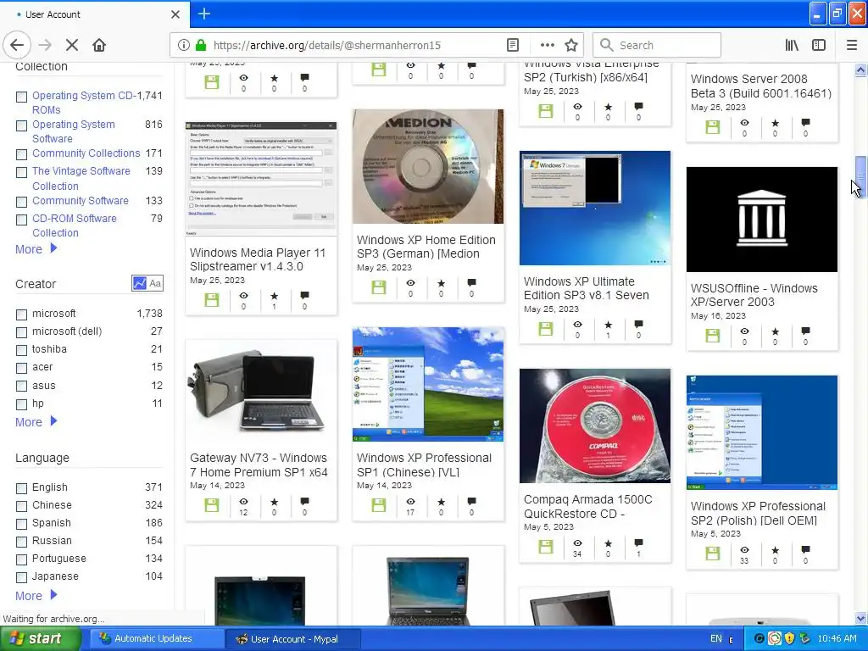Switch Creator facet to Aa alphabetical view
Image resolution: width=868 pixels, height=651 pixels.
pyautogui.click(x=155, y=283)
